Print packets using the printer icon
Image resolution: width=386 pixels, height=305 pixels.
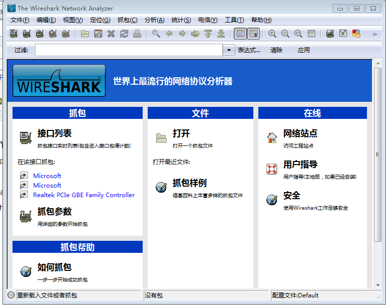pyautogui.click(x=137, y=34)
